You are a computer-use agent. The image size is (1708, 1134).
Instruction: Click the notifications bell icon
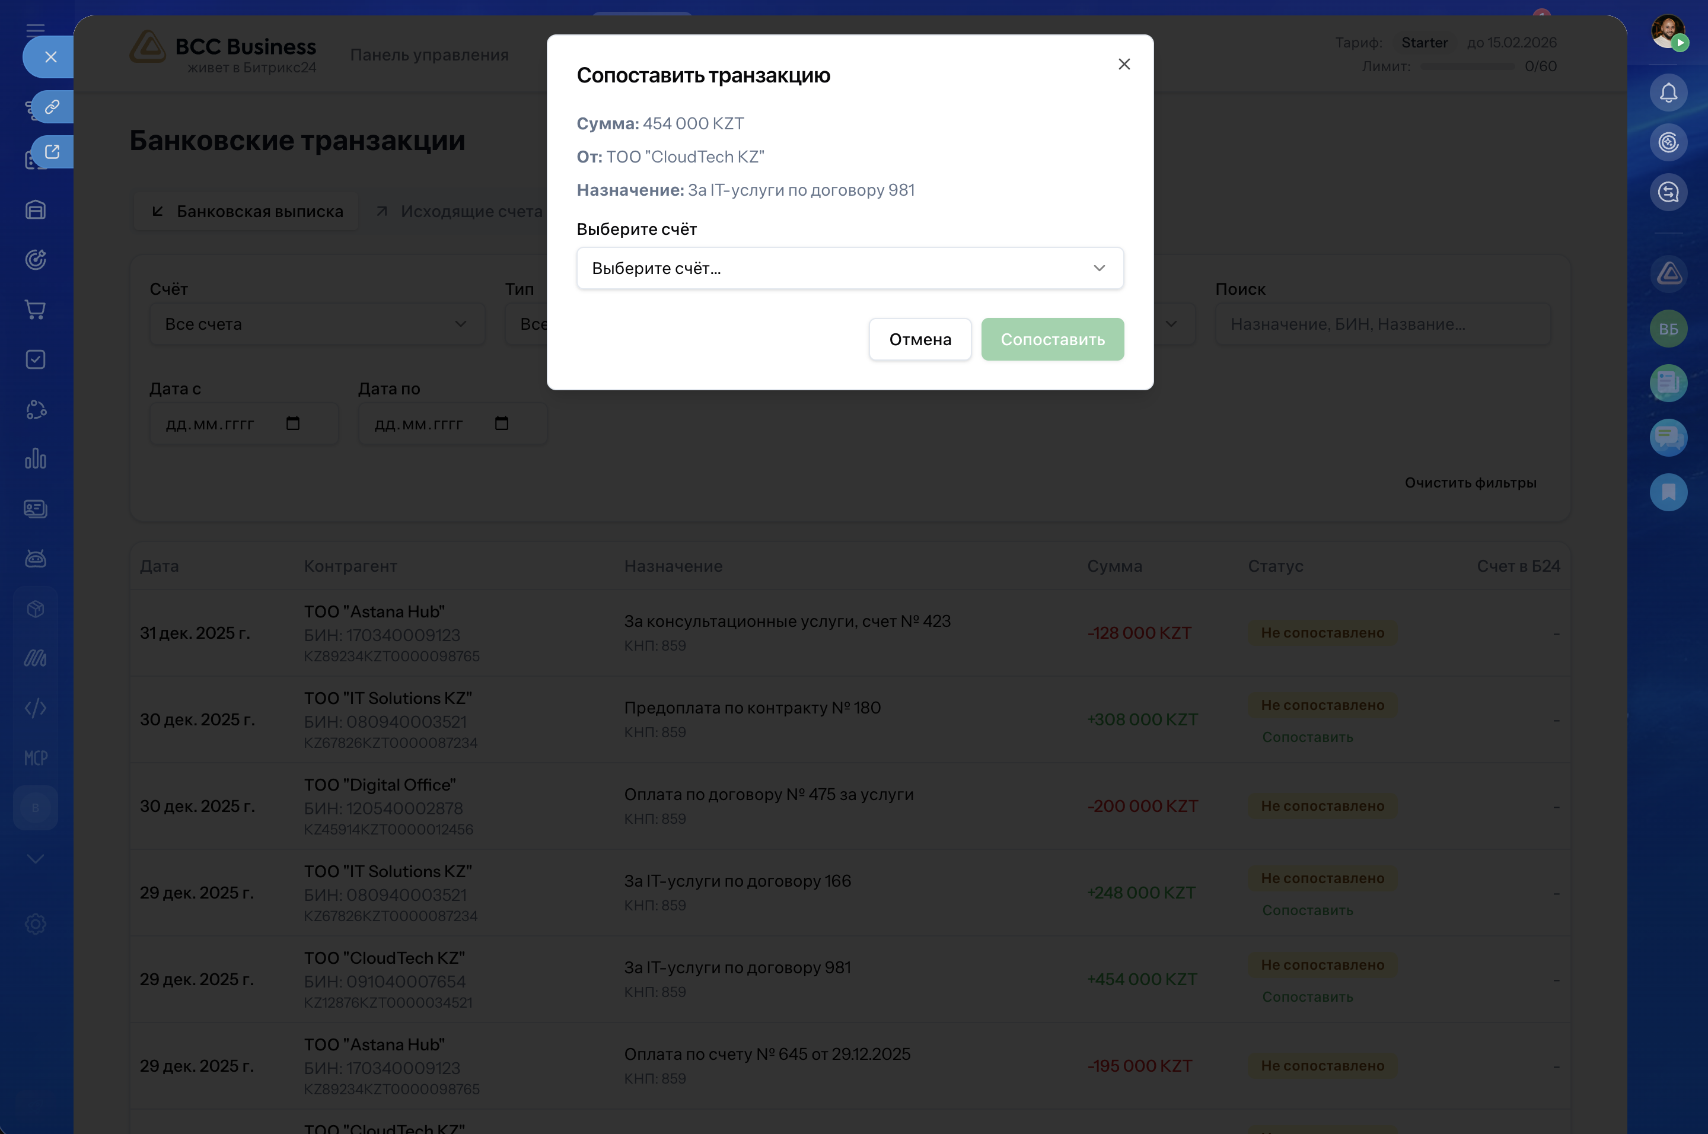pos(1668,93)
